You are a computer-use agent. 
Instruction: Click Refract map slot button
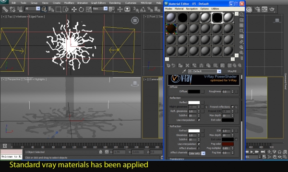[x=203, y=131]
